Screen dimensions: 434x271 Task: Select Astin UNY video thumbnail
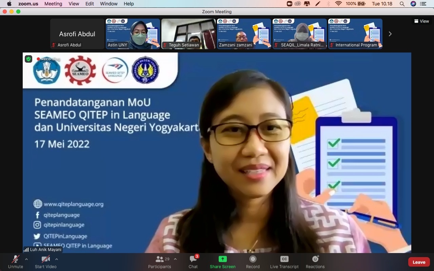coord(133,34)
